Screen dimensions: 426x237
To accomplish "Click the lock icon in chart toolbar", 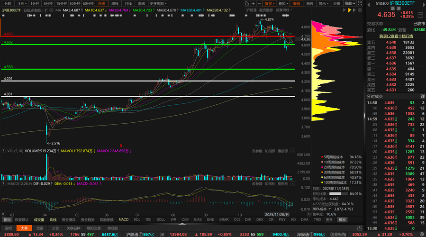I will (247, 3).
